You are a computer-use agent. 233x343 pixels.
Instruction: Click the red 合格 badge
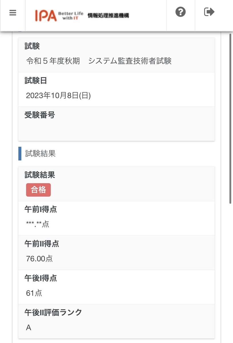pos(38,190)
